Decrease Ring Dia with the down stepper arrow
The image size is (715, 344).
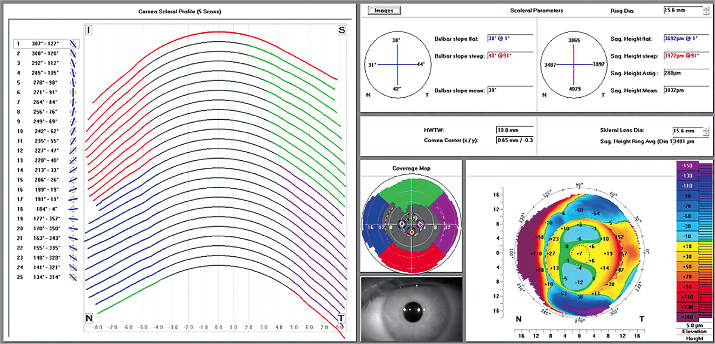pyautogui.click(x=706, y=13)
